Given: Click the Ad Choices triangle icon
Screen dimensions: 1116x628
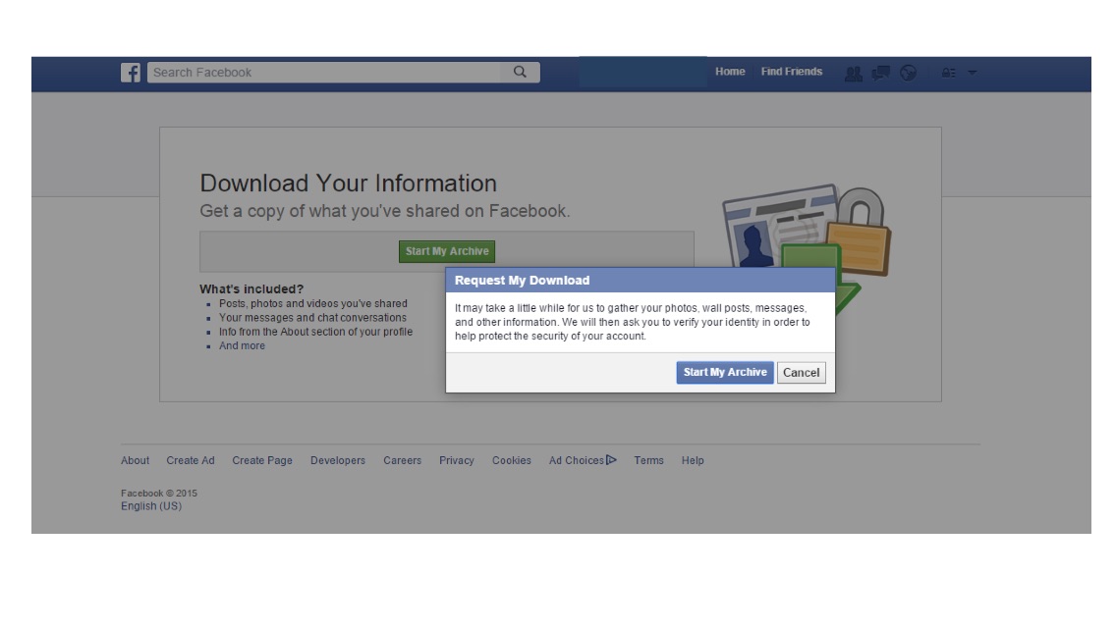Looking at the screenshot, I should tap(611, 460).
